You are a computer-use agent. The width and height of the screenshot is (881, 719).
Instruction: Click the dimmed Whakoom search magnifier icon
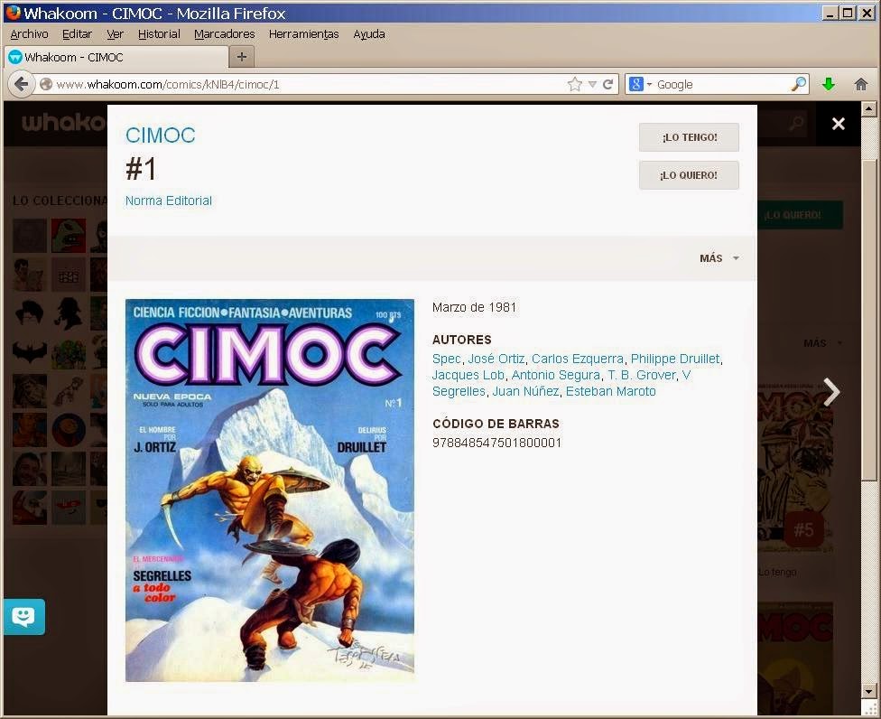click(x=796, y=122)
